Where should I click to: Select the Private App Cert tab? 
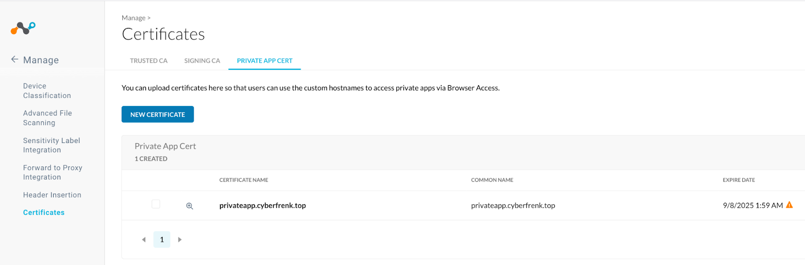click(265, 61)
